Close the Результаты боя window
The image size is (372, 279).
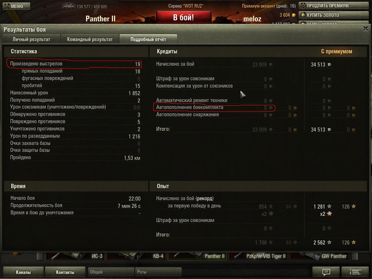365,29
